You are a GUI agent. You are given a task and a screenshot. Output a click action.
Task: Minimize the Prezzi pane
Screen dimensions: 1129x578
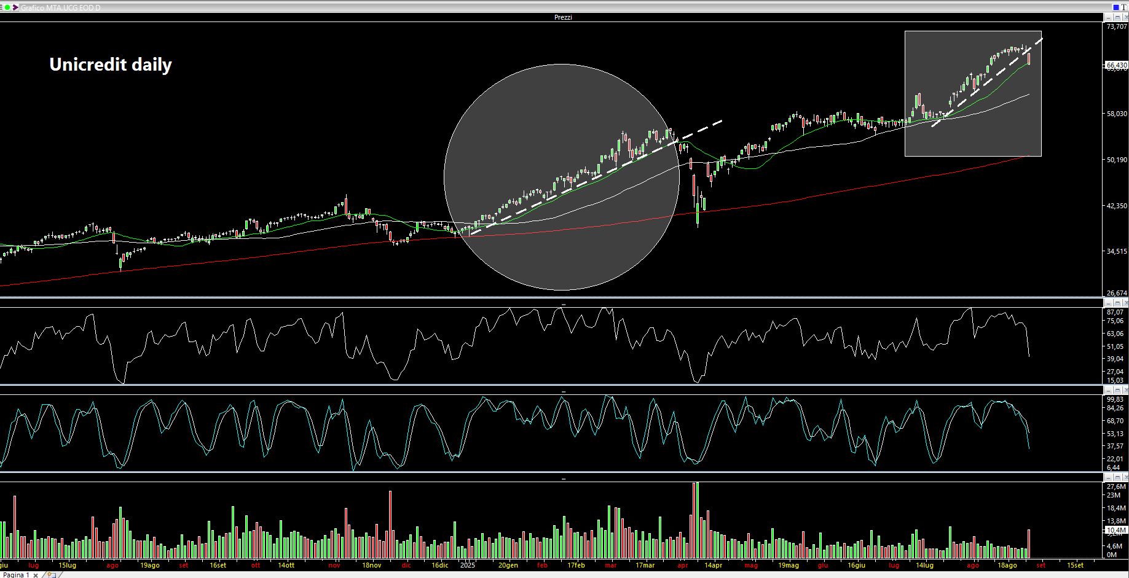tap(1107, 17)
